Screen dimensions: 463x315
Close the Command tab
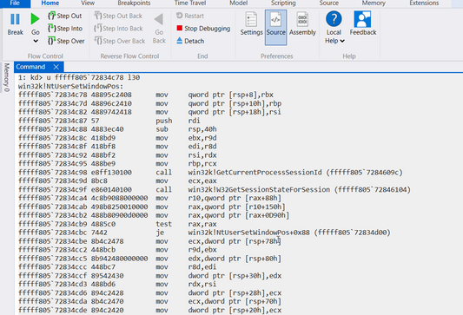tap(56, 67)
